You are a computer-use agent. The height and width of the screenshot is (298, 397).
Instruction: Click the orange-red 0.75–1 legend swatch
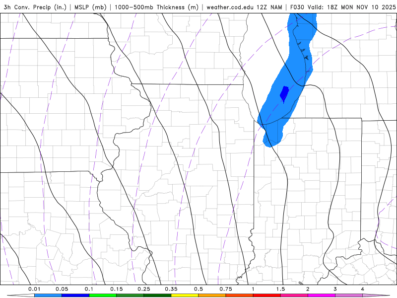240,296
